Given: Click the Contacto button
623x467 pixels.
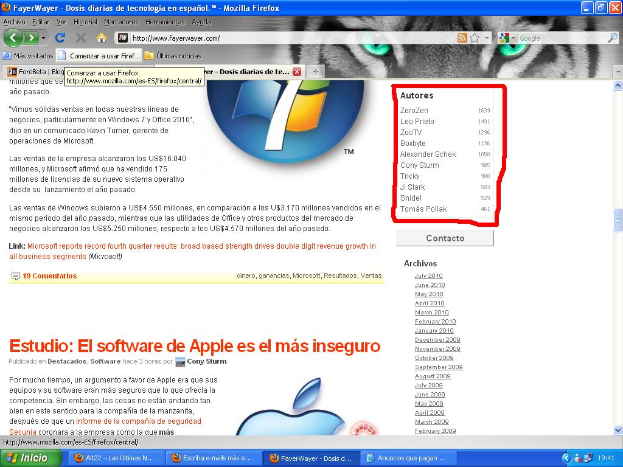Looking at the screenshot, I should point(445,238).
